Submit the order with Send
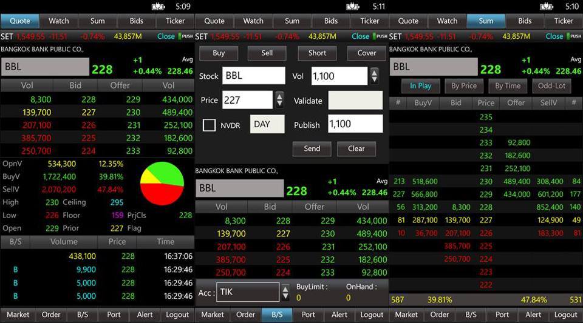Viewport: 583px width, 323px height. [x=312, y=148]
